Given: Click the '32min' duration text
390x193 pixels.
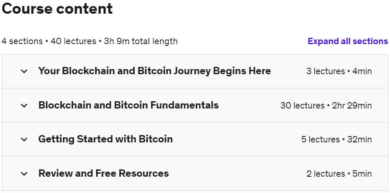Looking at the screenshot, I should pyautogui.click(x=359, y=139).
